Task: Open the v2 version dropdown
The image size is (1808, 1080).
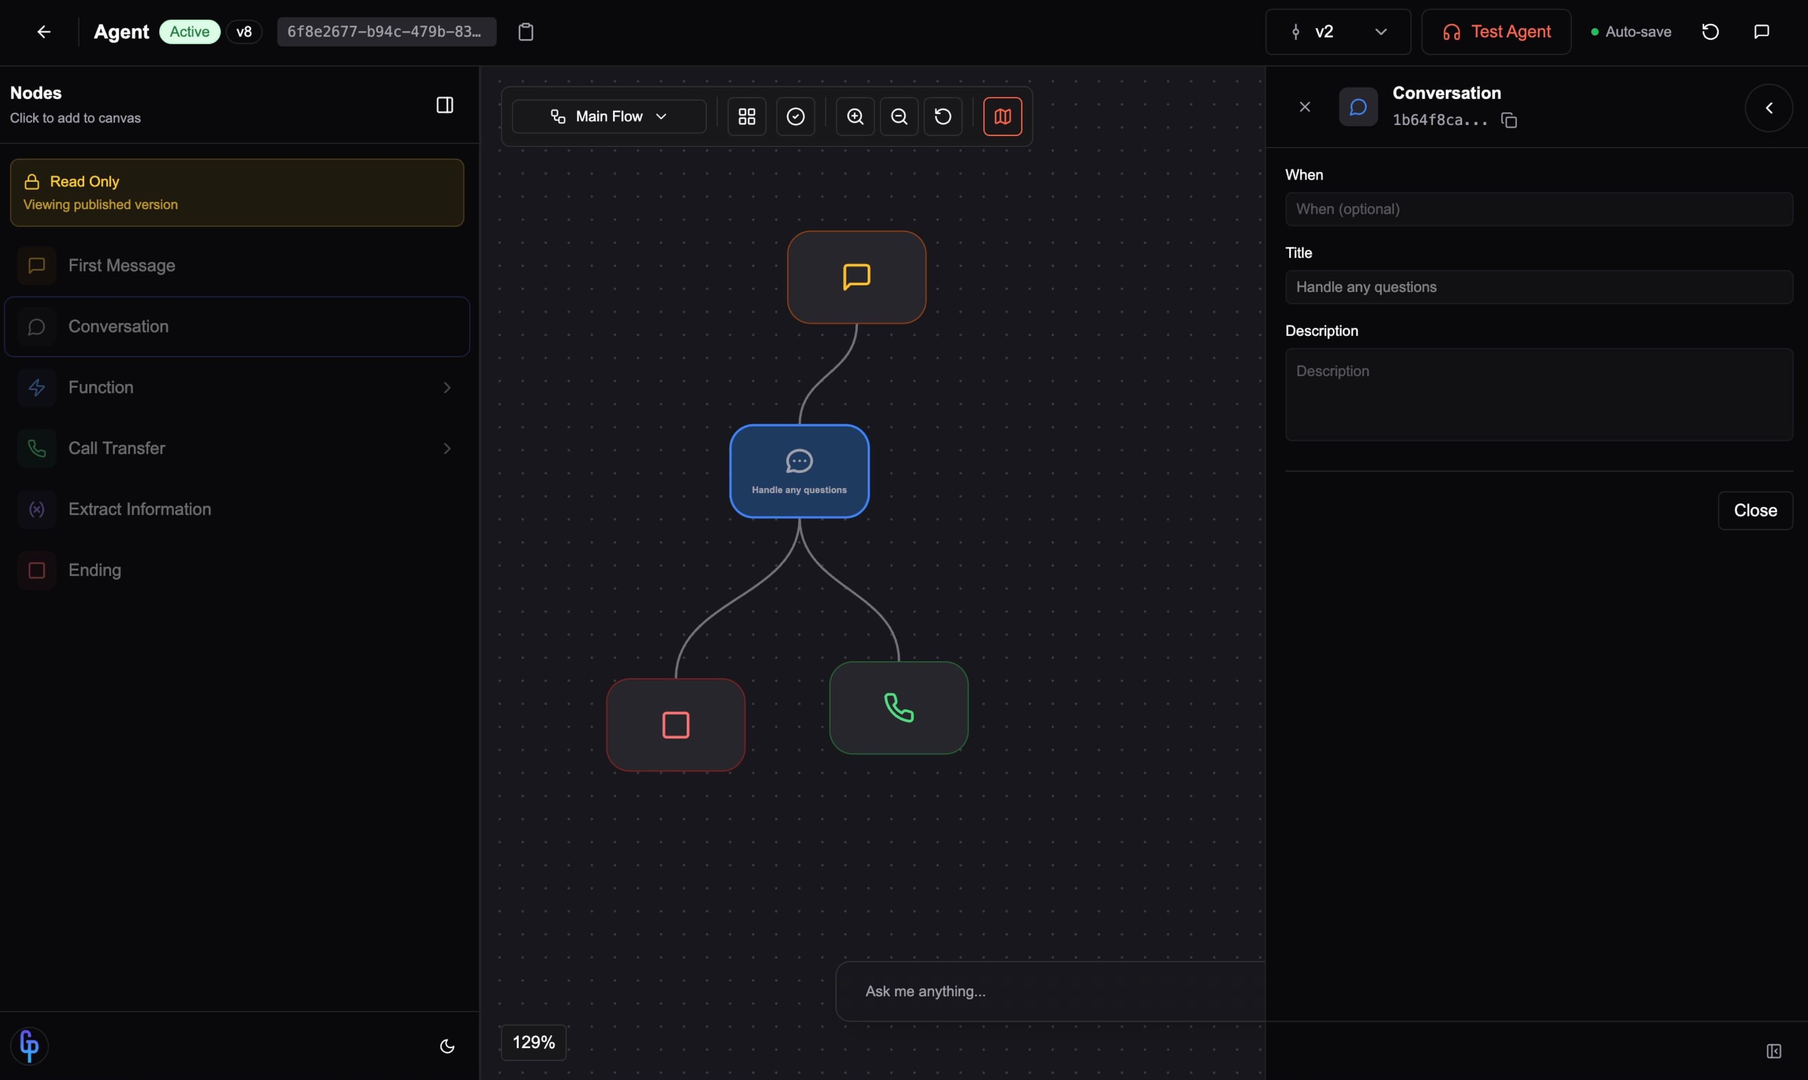Action: pyautogui.click(x=1338, y=32)
